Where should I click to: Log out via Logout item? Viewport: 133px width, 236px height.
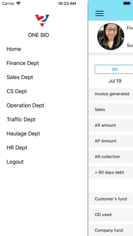(15, 162)
